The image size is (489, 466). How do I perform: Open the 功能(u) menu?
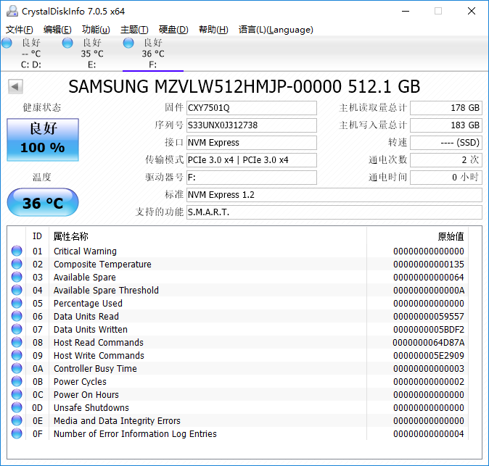coord(96,30)
